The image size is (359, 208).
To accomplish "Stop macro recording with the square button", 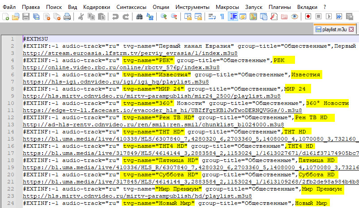I will pyautogui.click(x=318, y=17).
